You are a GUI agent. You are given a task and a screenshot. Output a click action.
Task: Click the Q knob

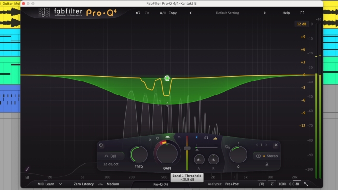(239, 154)
